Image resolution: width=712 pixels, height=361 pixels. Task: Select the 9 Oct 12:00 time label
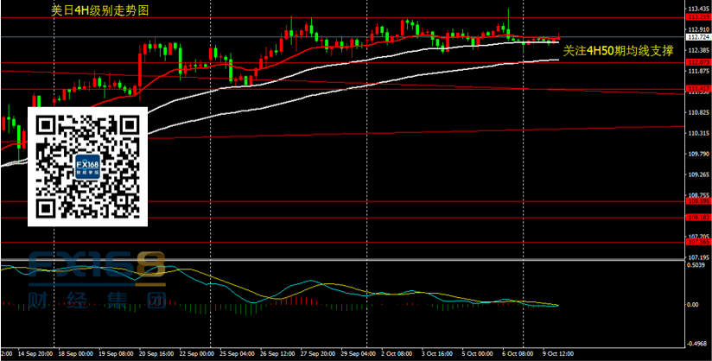pos(563,354)
